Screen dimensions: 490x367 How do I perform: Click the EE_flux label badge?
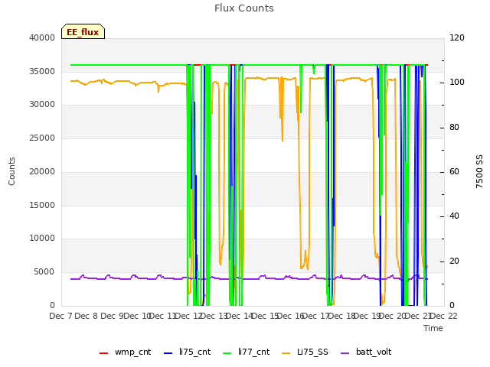pos(83,31)
